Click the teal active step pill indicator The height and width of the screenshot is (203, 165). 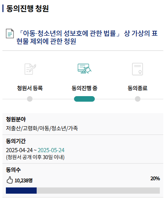pyautogui.click(x=84, y=99)
